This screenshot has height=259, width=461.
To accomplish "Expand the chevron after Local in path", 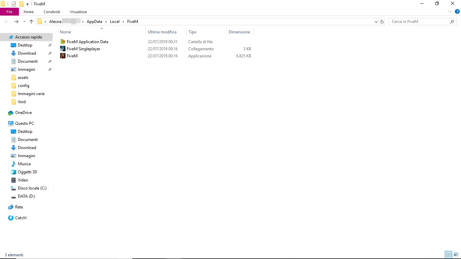I will pyautogui.click(x=123, y=22).
